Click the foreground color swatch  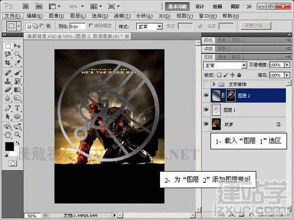(x=10, y=146)
